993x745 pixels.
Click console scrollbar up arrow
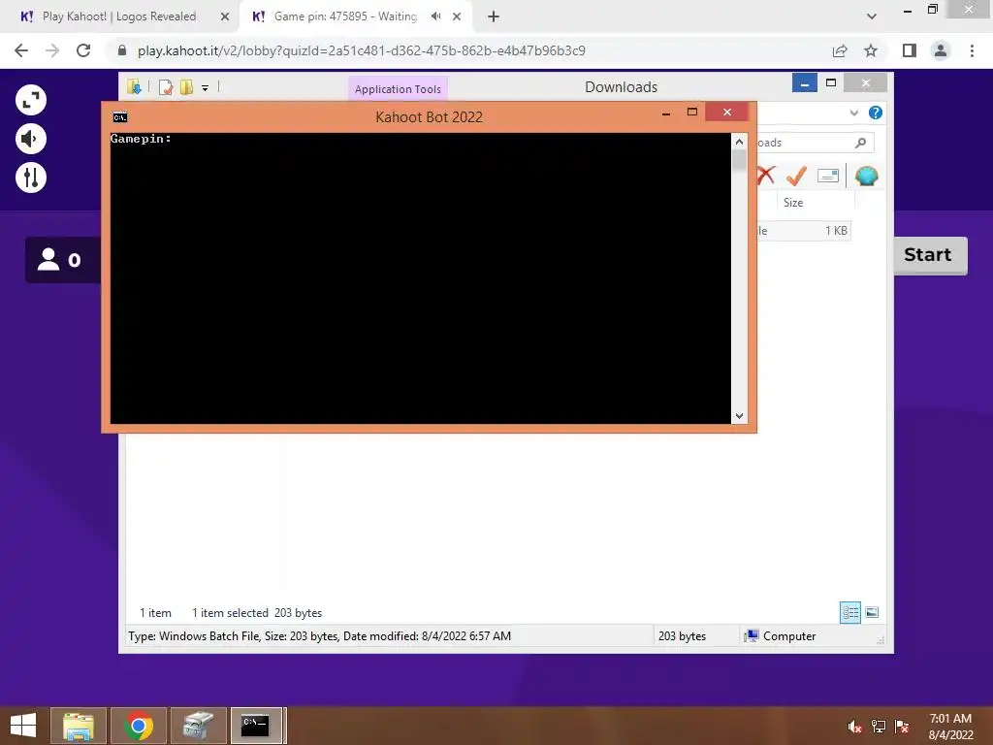click(739, 142)
